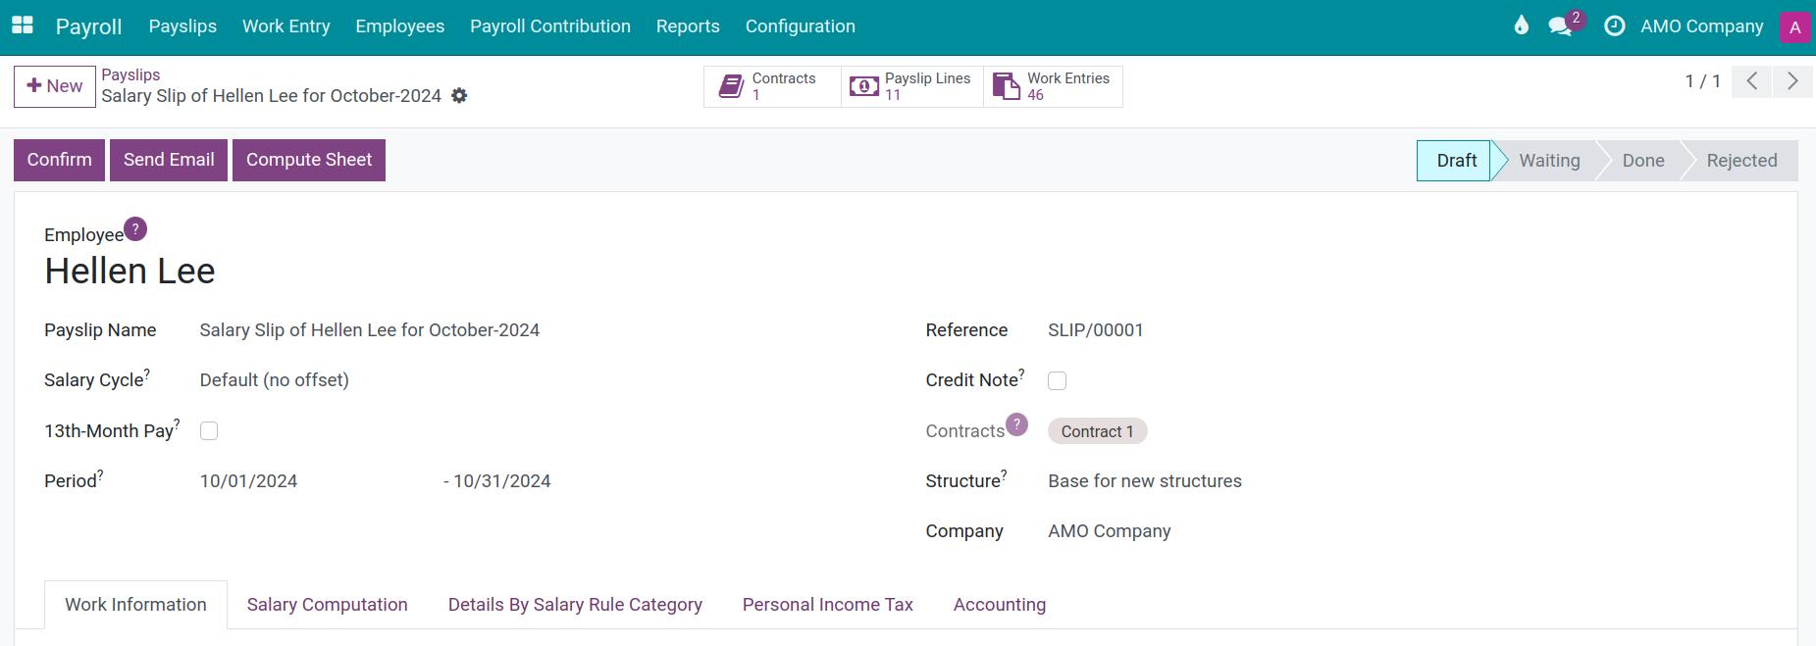Screen dimensions: 1816x646
Task: Open the Payroll Contribution menu
Action: [550, 26]
